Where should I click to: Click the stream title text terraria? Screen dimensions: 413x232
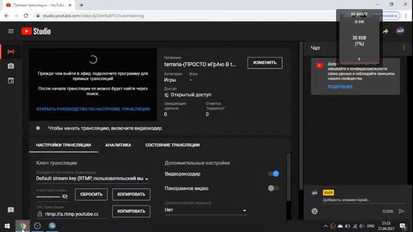[200, 64]
